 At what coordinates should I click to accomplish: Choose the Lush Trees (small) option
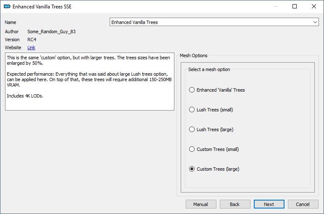[192, 110]
